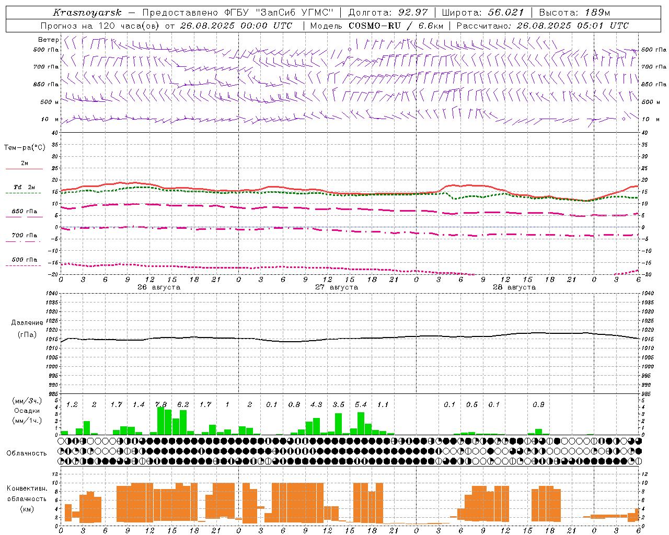Click the 6.2 precipitation total
Viewport: 669px width, 535px height.
(x=183, y=405)
